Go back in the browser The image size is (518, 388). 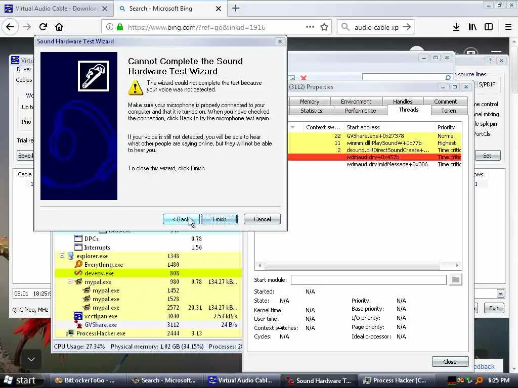[x=10, y=27]
